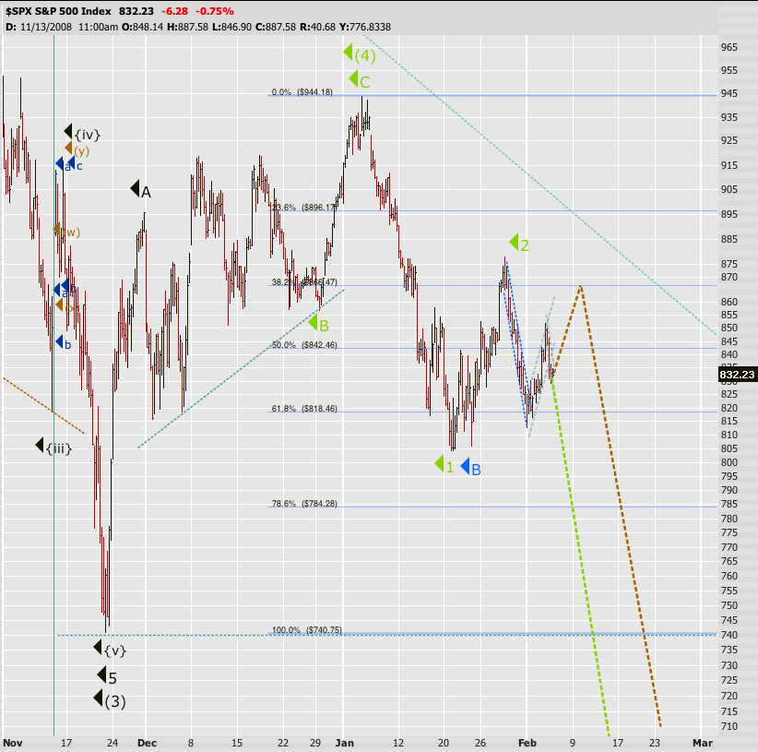Click the Dec label on the date axis
The width and height of the screenshot is (758, 752).
click(x=147, y=743)
